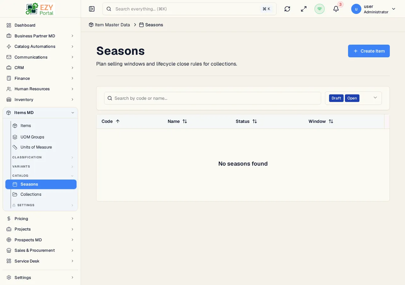Click the Pricing dollar icon
The image size is (405, 285).
9,219
